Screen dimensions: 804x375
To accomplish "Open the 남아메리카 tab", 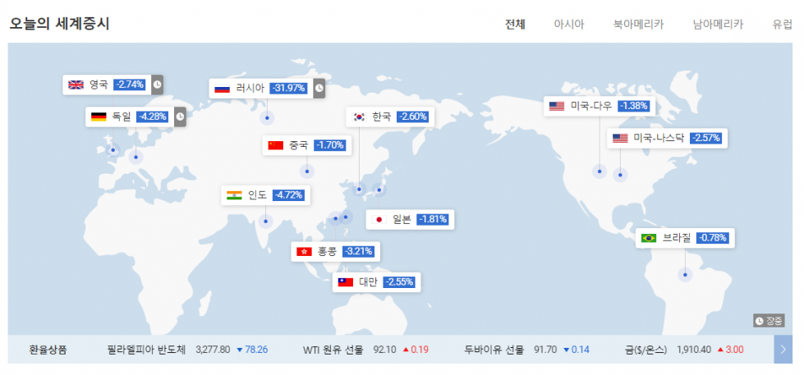I will [718, 25].
